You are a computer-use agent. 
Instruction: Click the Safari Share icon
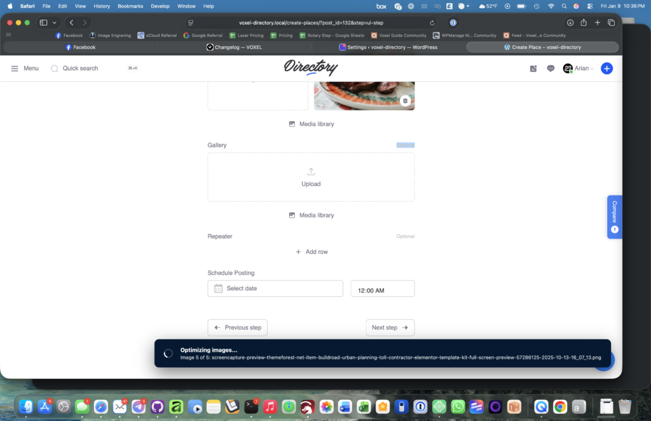tap(583, 22)
